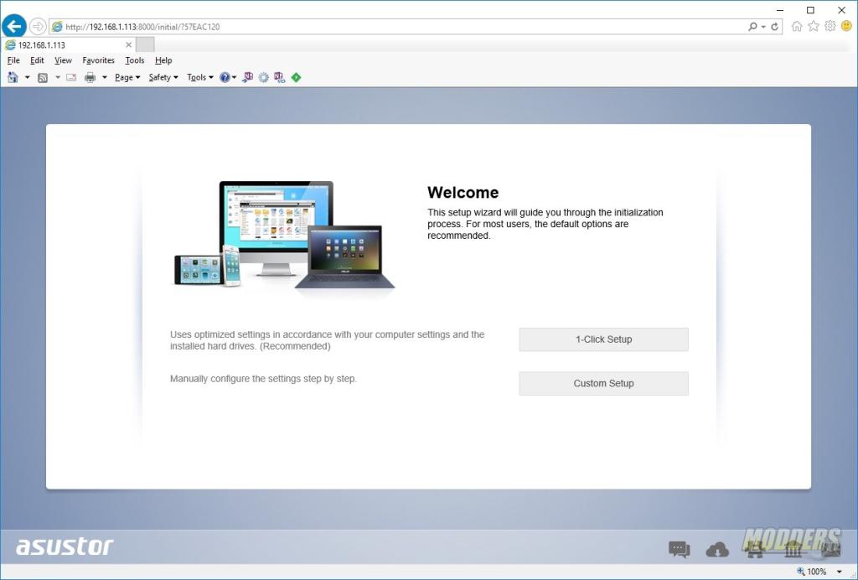Open the chat feedback icon in footer

coord(679,550)
